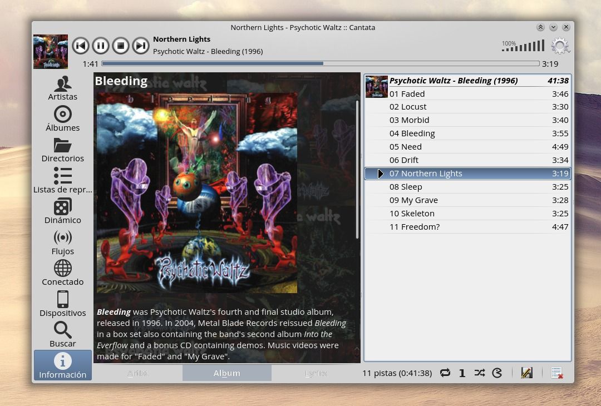Viewport: 601px width, 406px height.
Task: Go to Directorios in the sidebar
Action: tap(62, 150)
